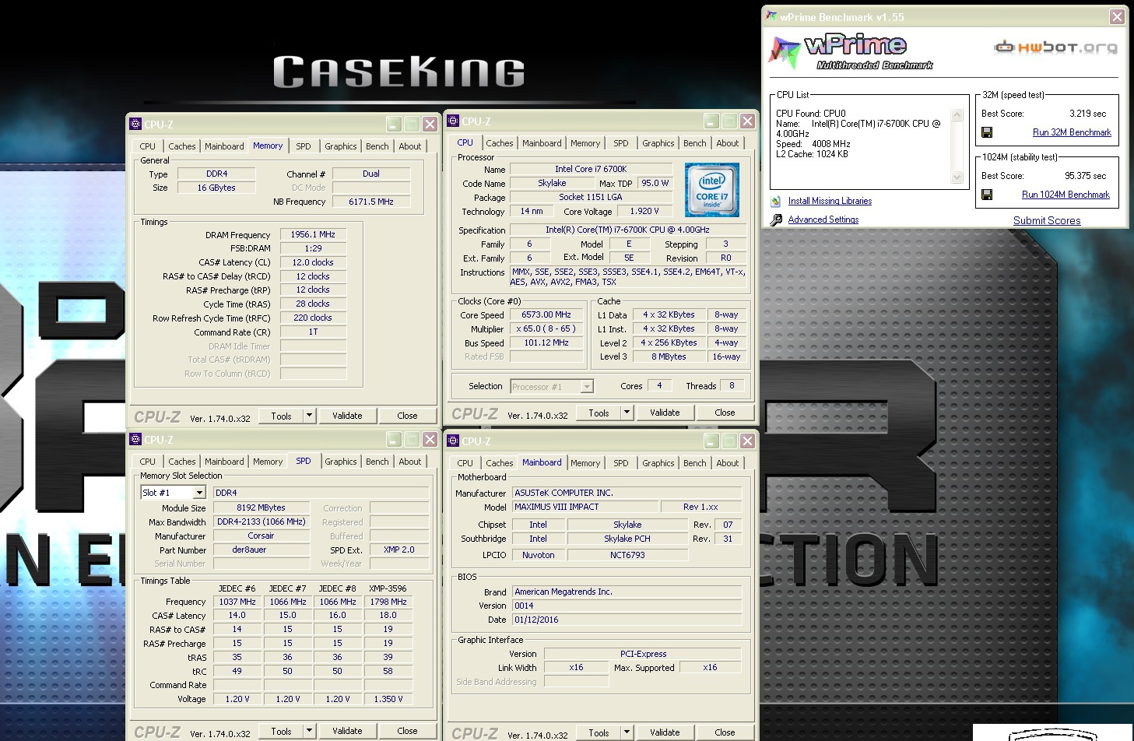Click the hwbot.org logo
The height and width of the screenshot is (741, 1134).
coord(1055,47)
